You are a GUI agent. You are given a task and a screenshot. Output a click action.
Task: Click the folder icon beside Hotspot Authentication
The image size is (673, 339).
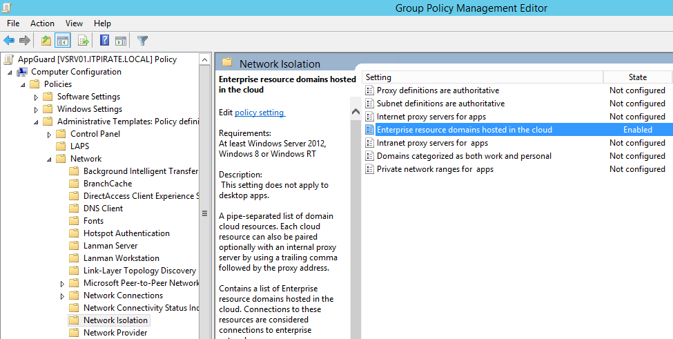[x=75, y=233]
